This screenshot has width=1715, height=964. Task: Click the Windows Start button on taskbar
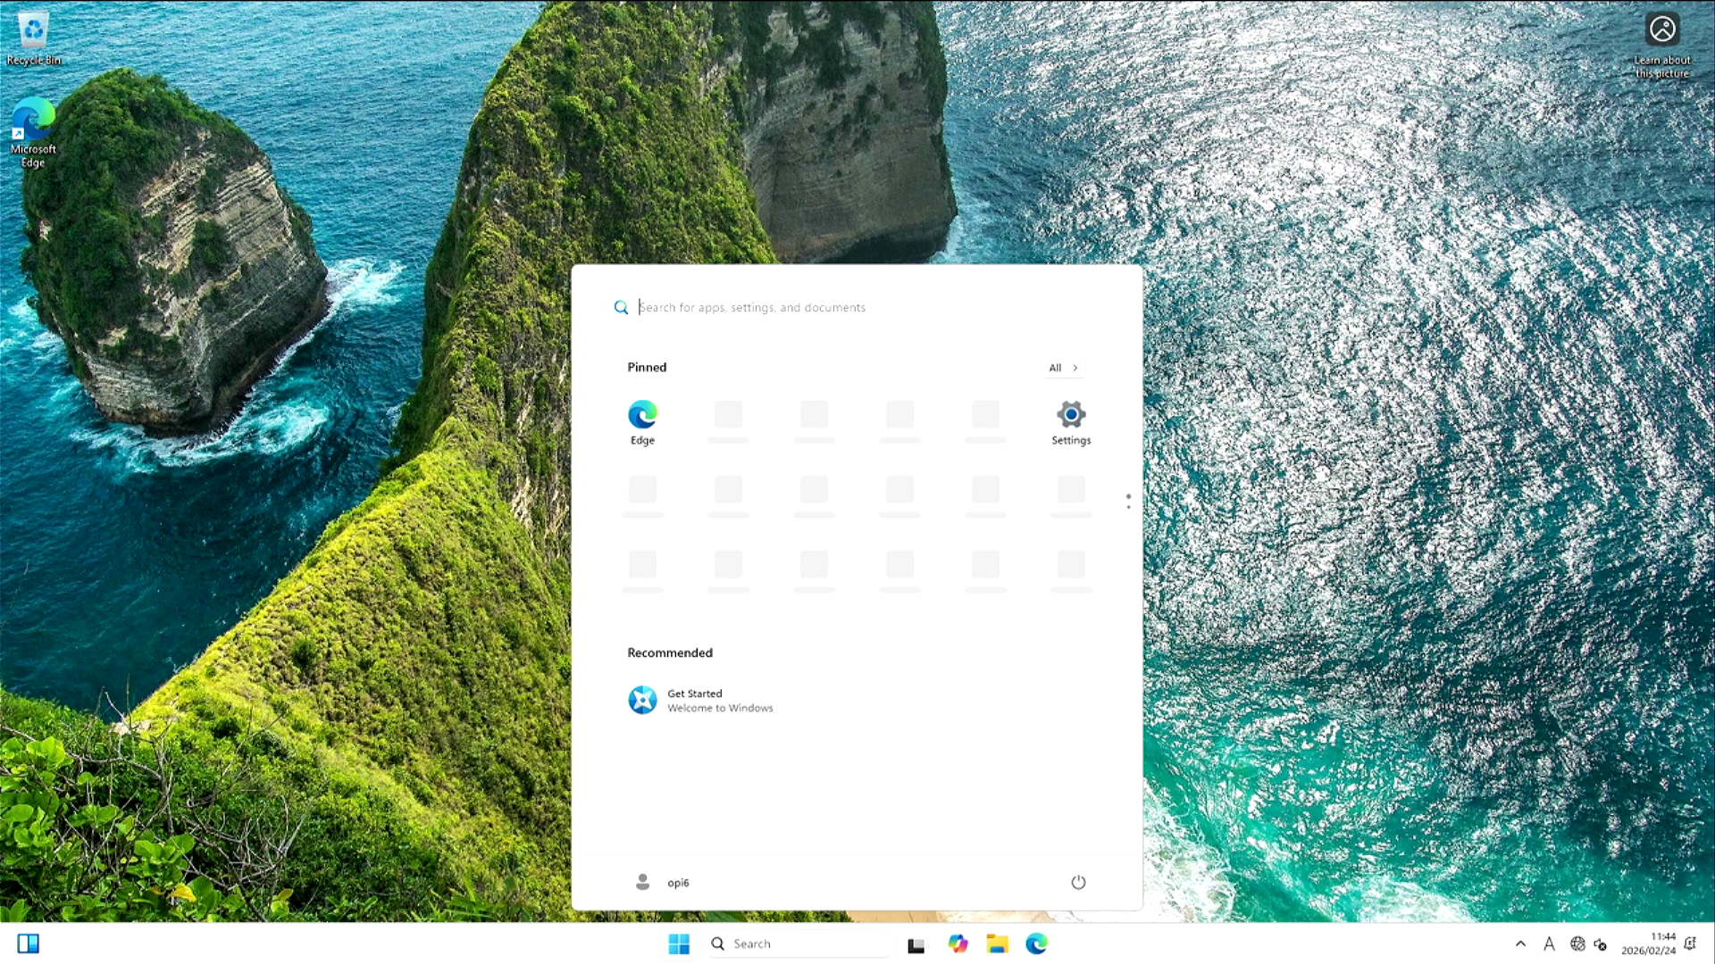[679, 943]
